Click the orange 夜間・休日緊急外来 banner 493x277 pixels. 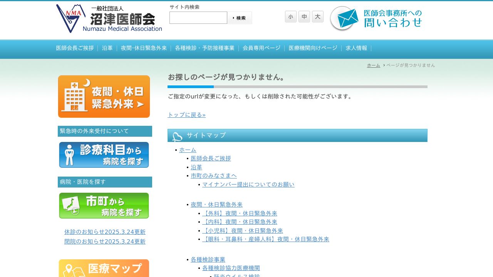click(104, 96)
